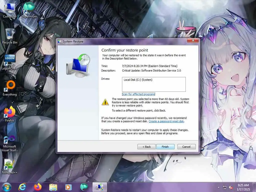Screen dimensions: 256x192
Task: Launch Internet Explorer from the taskbar
Action: click(x=22, y=187)
